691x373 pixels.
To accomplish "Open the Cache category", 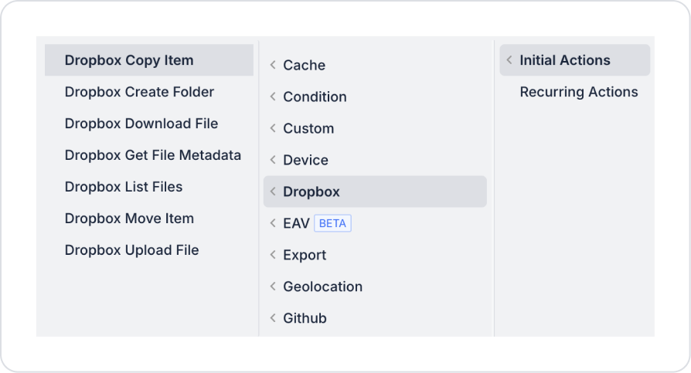I will coord(375,65).
